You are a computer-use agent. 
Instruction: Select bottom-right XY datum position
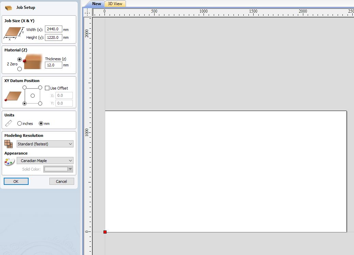(40, 103)
